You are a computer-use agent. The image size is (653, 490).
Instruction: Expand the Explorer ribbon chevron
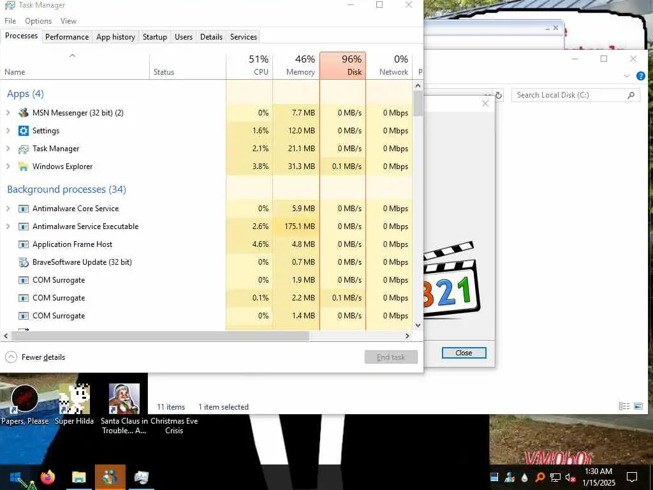tap(626, 76)
